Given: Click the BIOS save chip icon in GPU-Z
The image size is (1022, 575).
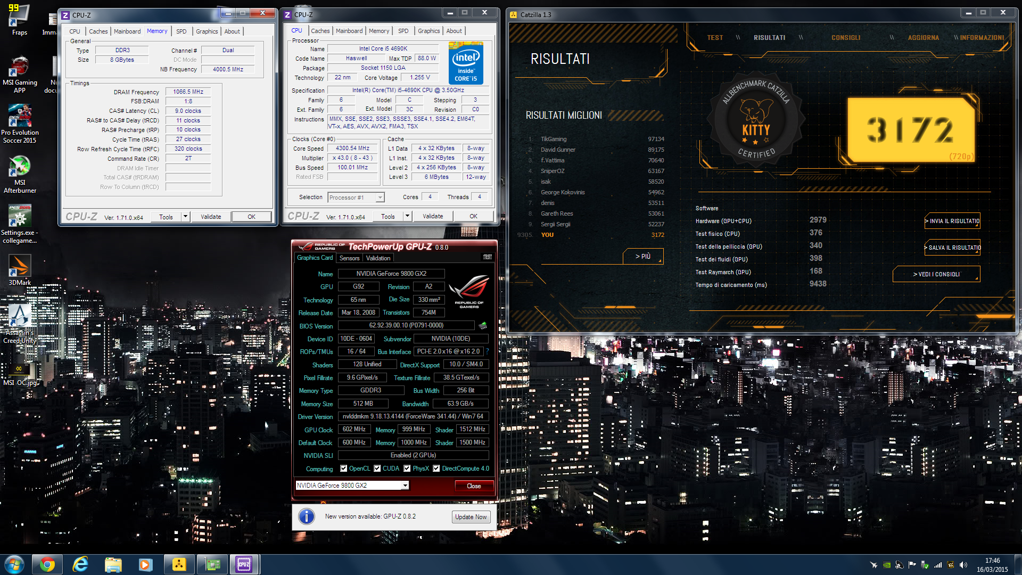Looking at the screenshot, I should pyautogui.click(x=483, y=325).
